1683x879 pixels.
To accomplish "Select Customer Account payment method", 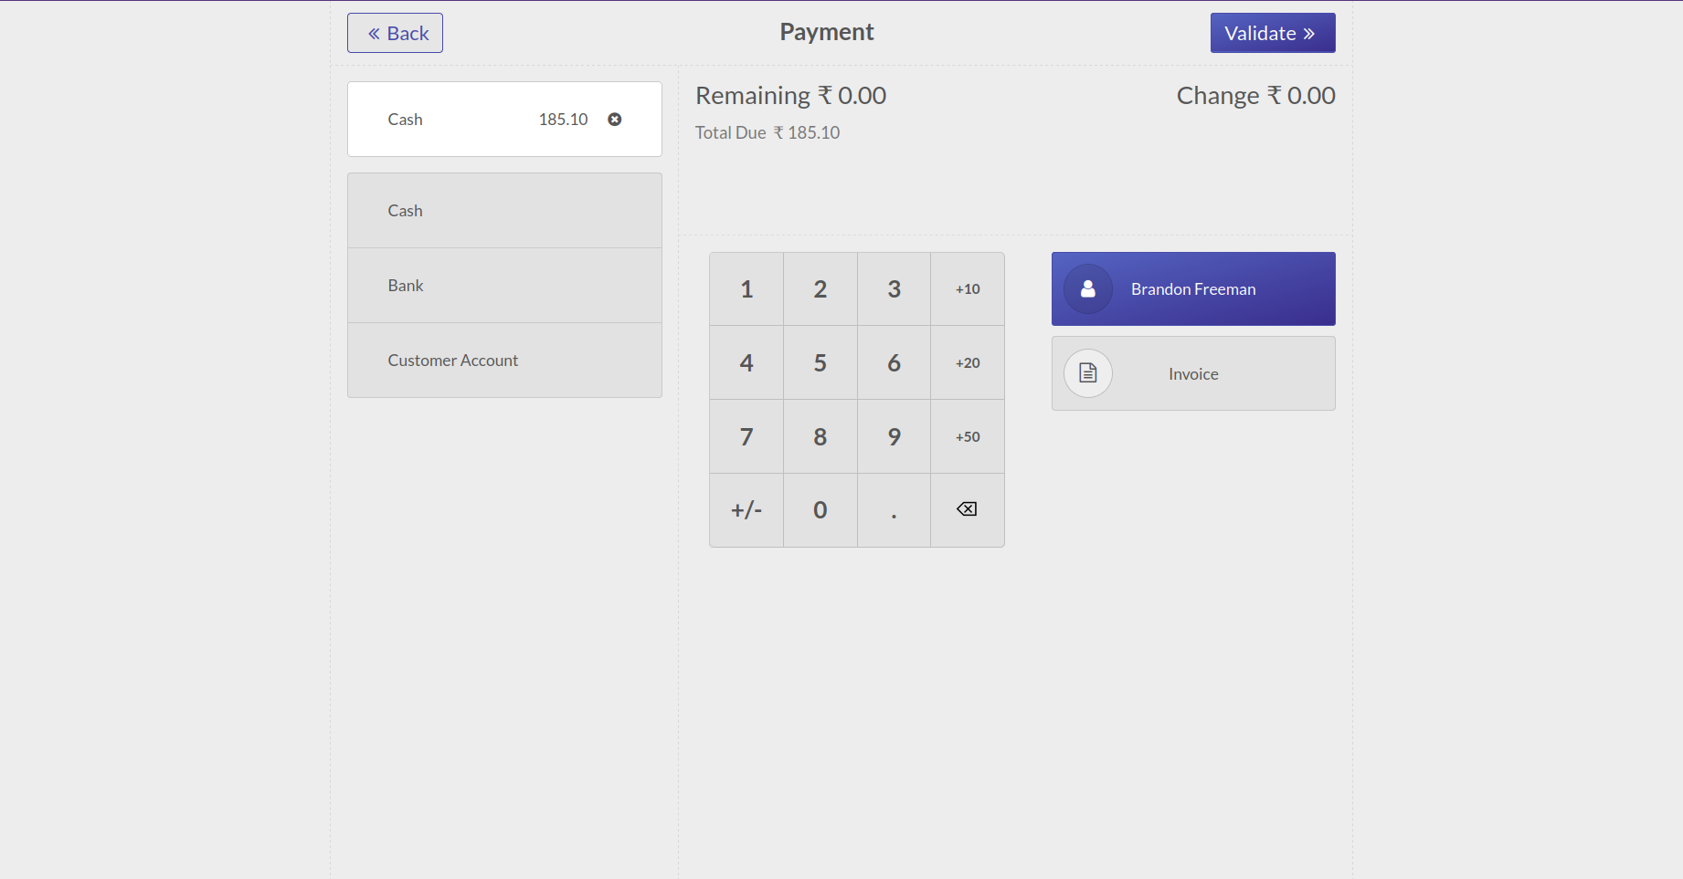I will (x=504, y=361).
